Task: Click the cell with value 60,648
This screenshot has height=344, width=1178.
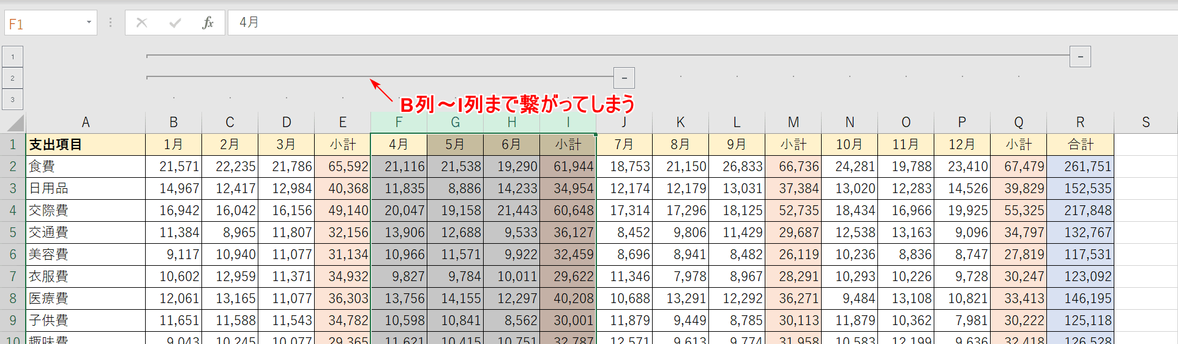Action: coord(568,211)
